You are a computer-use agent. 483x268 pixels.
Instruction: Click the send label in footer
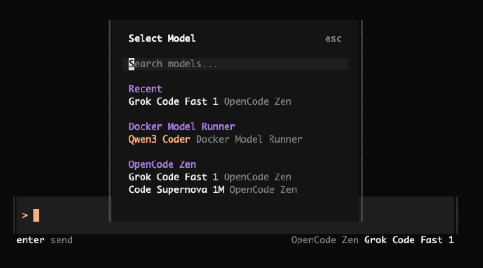[61, 240]
